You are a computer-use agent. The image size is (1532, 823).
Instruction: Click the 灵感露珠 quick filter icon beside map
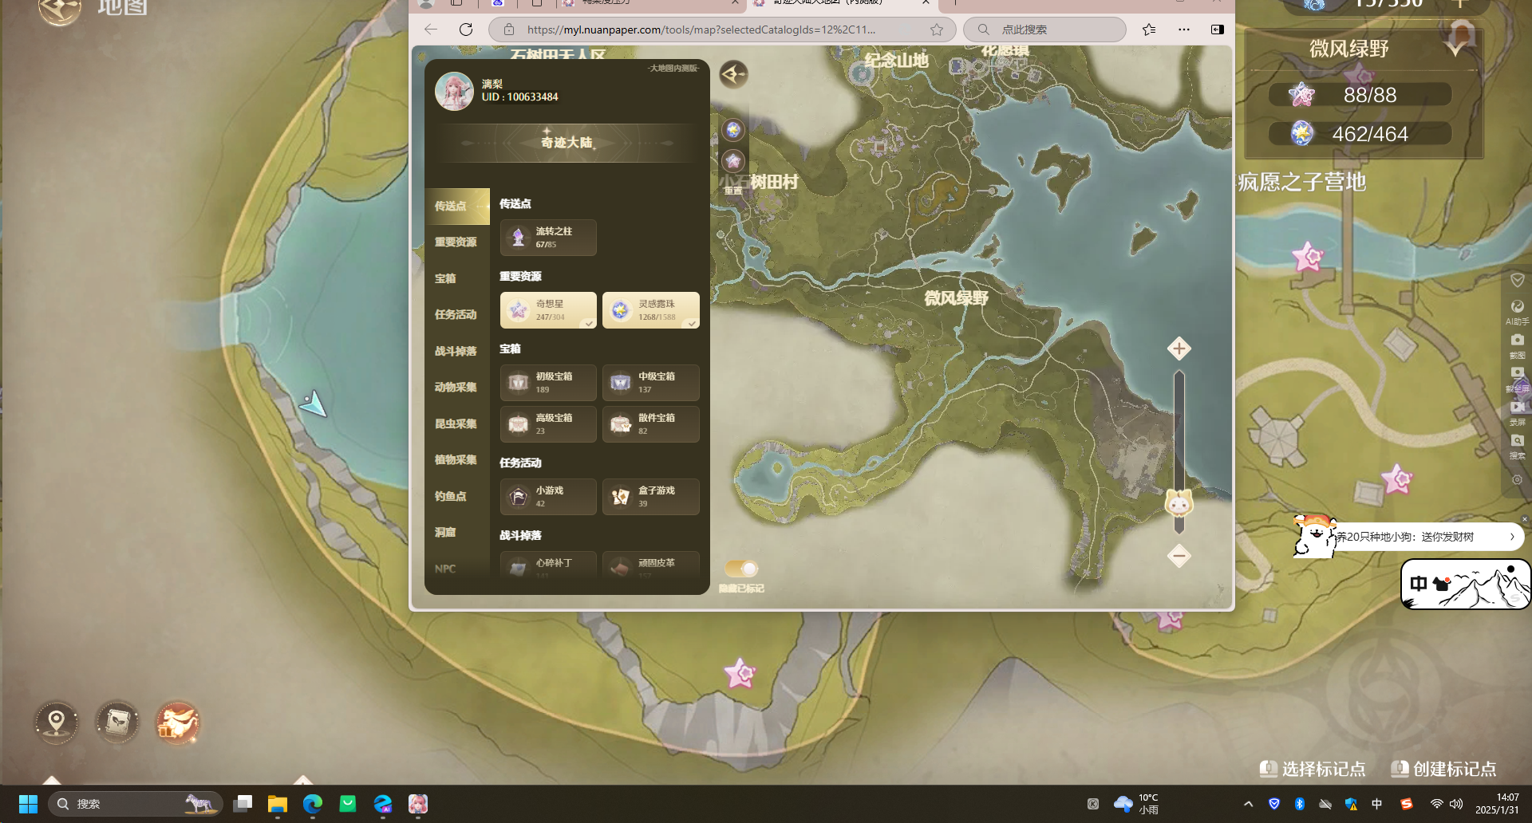tap(733, 129)
